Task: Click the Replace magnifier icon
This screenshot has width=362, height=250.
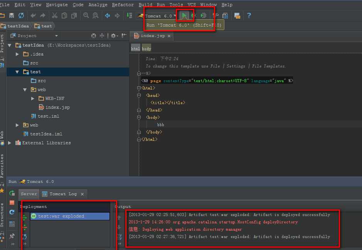Action: (x=95, y=15)
